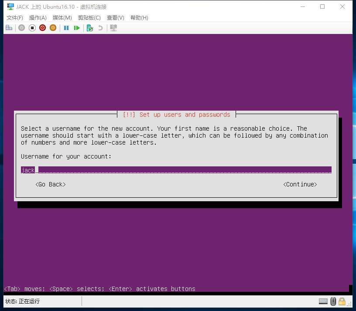The width and height of the screenshot is (356, 311).
Task: Open the 操作(A) menu
Action: pyautogui.click(x=38, y=18)
